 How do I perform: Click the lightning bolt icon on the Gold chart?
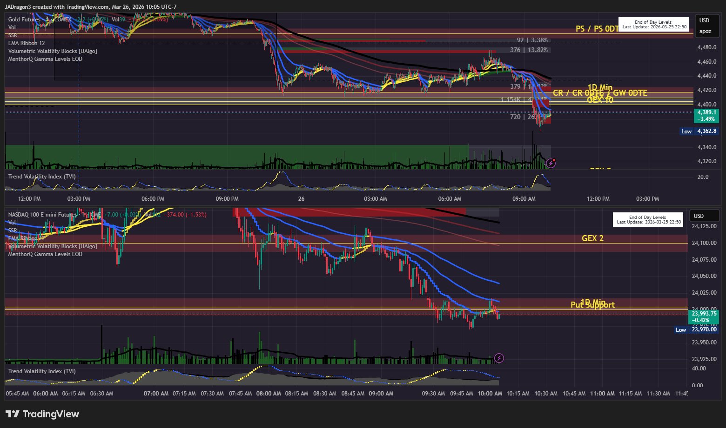[551, 163]
